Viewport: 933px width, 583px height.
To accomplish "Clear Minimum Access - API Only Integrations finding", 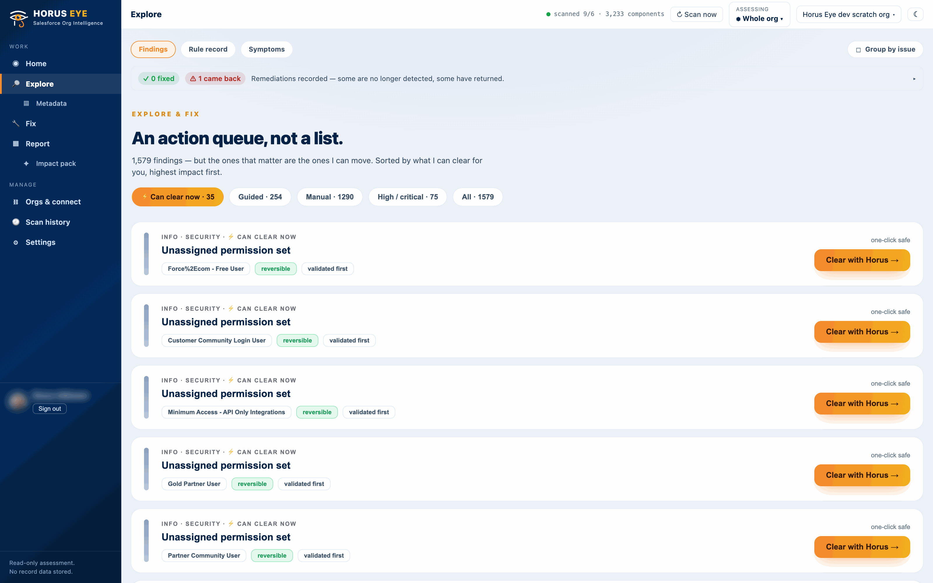I will pyautogui.click(x=862, y=404).
